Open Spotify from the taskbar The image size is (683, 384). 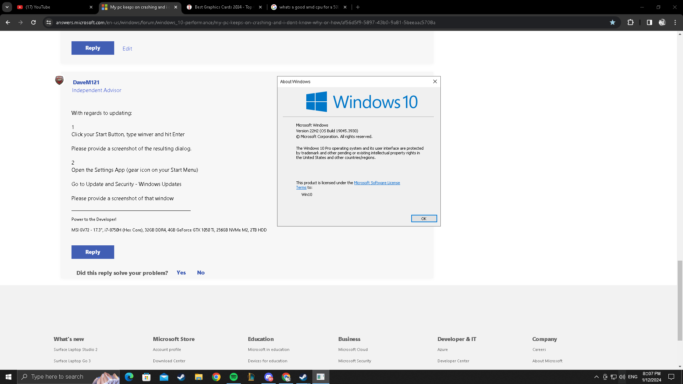[x=234, y=377]
